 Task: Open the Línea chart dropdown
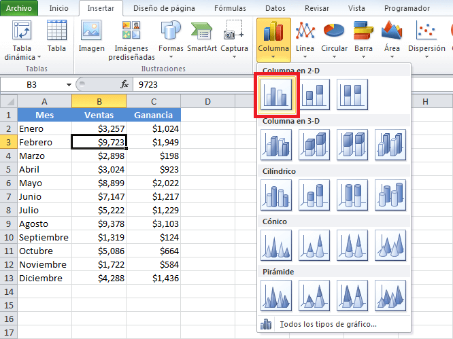(x=305, y=39)
